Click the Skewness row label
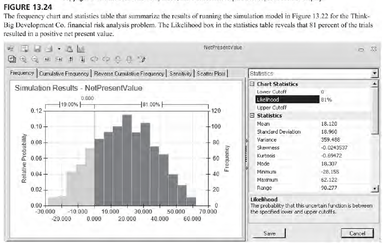This screenshot has width=386, height=243. coord(268,148)
